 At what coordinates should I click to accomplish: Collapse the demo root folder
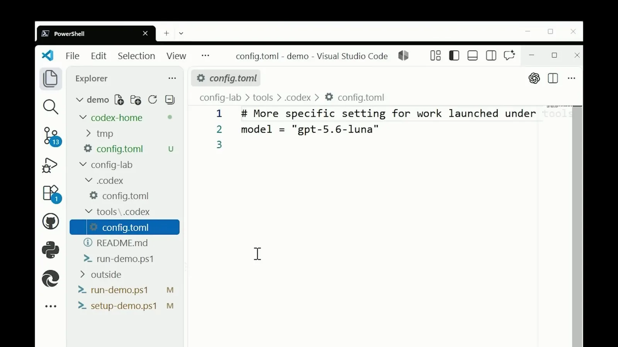click(x=80, y=100)
